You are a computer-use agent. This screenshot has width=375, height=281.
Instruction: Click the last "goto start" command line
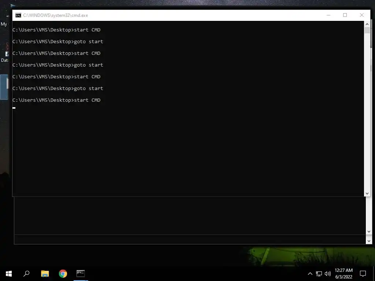tap(58, 89)
